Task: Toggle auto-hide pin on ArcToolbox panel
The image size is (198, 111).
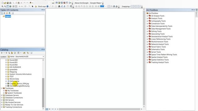Action: coord(192,10)
